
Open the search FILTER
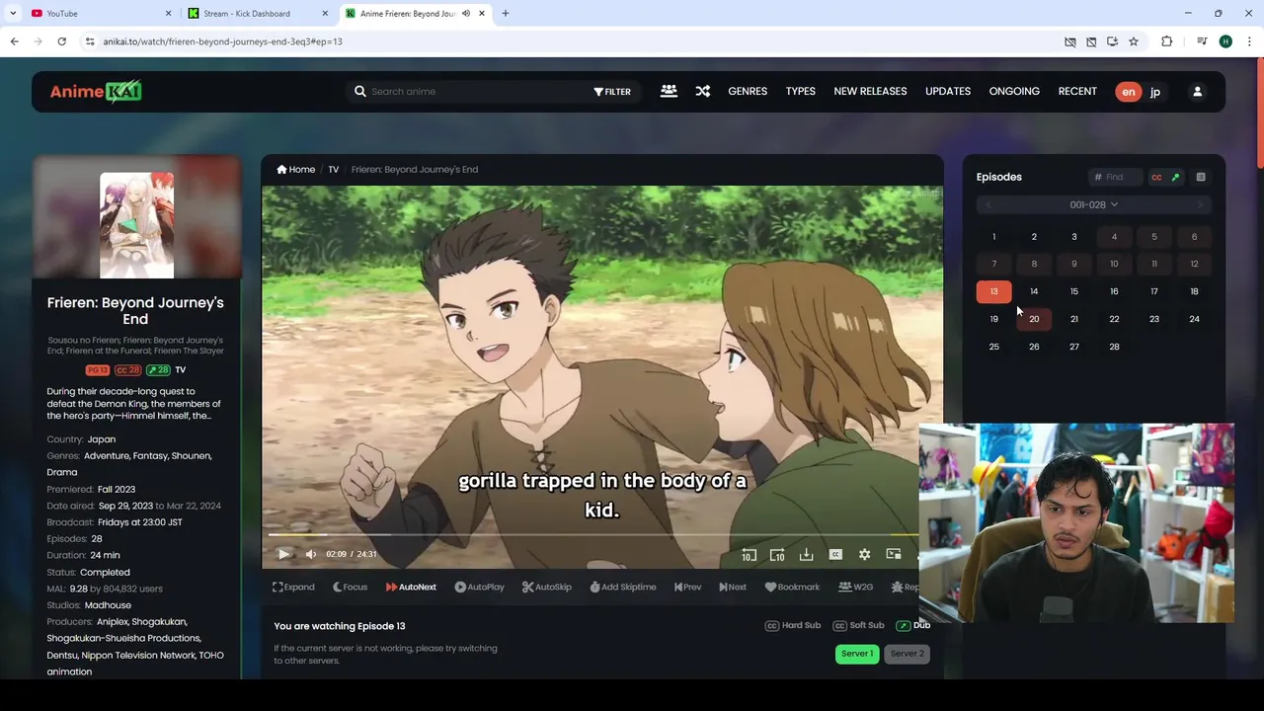click(x=612, y=92)
